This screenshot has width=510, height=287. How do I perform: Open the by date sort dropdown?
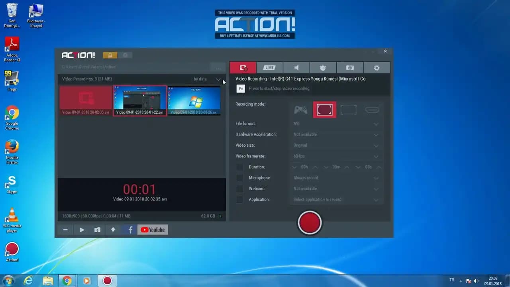[x=206, y=79]
